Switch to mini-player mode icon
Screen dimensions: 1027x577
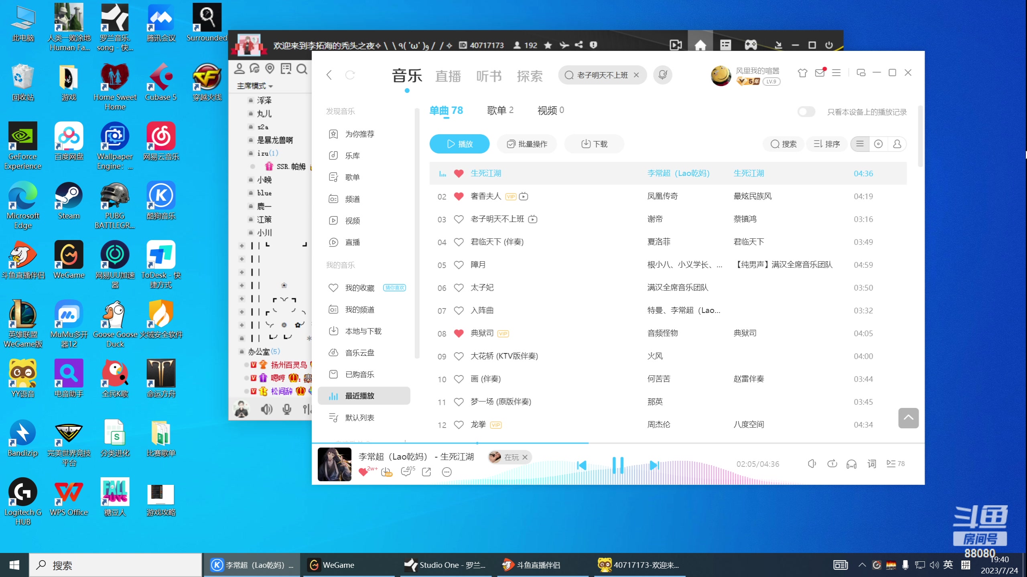pos(861,73)
